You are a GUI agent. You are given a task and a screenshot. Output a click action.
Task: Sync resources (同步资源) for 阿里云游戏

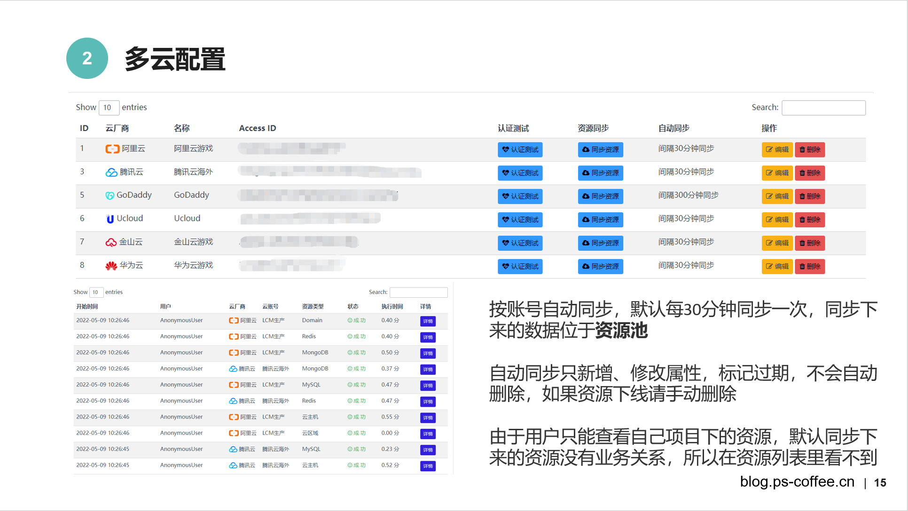[600, 149]
